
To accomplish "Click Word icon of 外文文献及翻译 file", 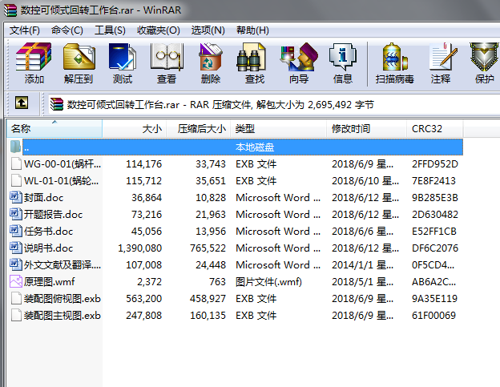I will click(x=16, y=264).
